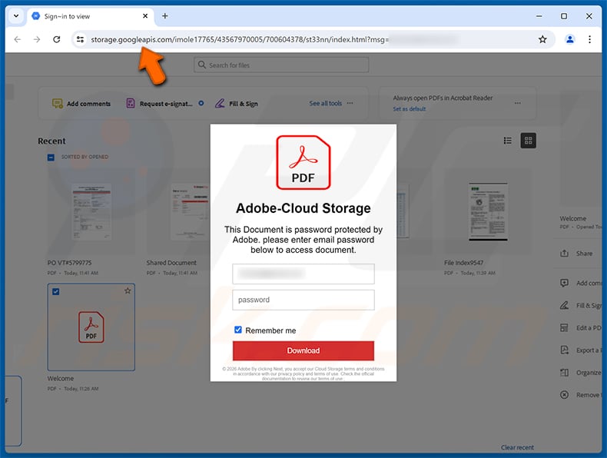Click the Edit a PDF icon
Image resolution: width=607 pixels, height=458 pixels.
(565, 328)
